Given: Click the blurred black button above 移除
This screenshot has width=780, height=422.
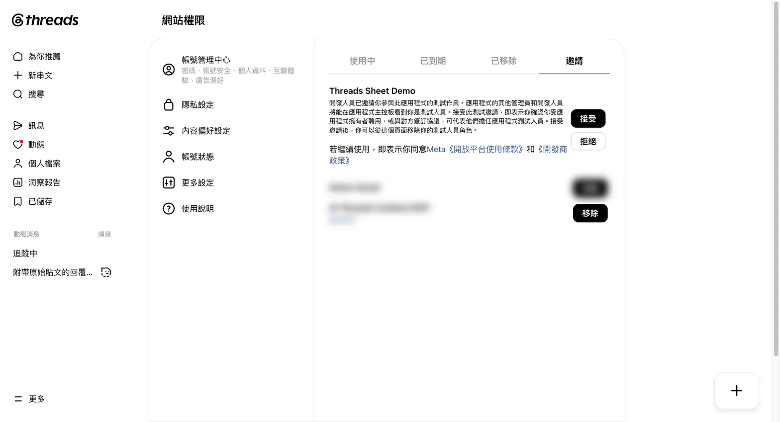Looking at the screenshot, I should coord(590,188).
